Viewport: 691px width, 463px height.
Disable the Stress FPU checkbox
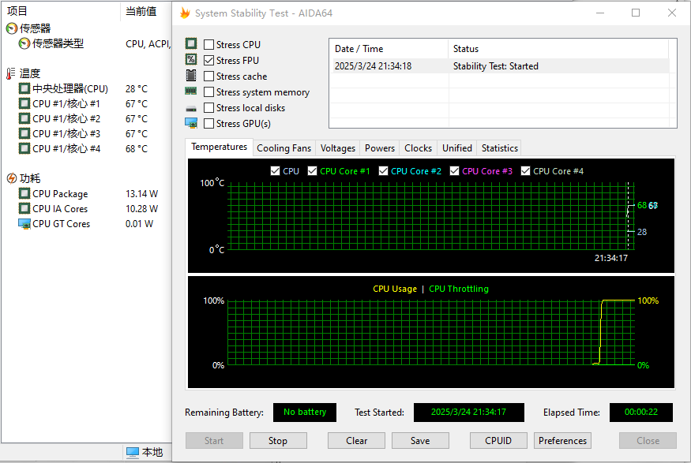click(x=208, y=60)
